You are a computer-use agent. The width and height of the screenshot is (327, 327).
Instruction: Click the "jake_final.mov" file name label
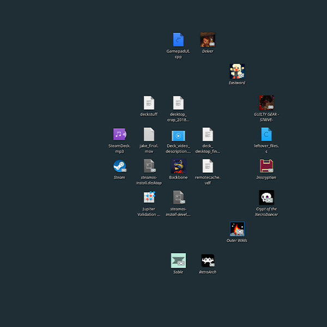pos(149,148)
